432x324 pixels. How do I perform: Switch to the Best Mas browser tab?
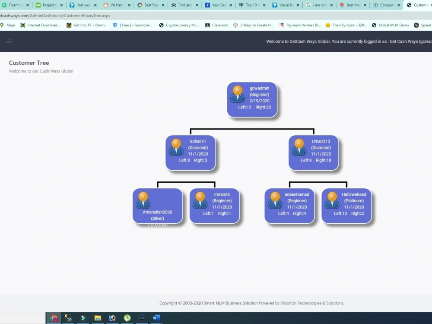351,5
